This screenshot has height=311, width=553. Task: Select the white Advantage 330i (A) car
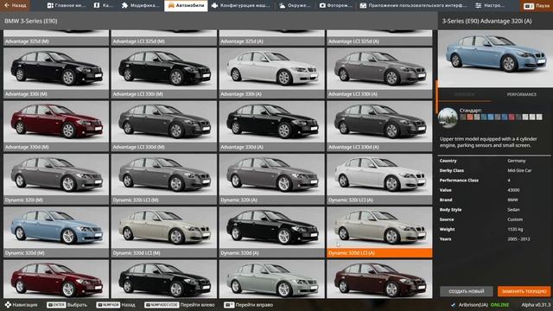click(x=272, y=73)
